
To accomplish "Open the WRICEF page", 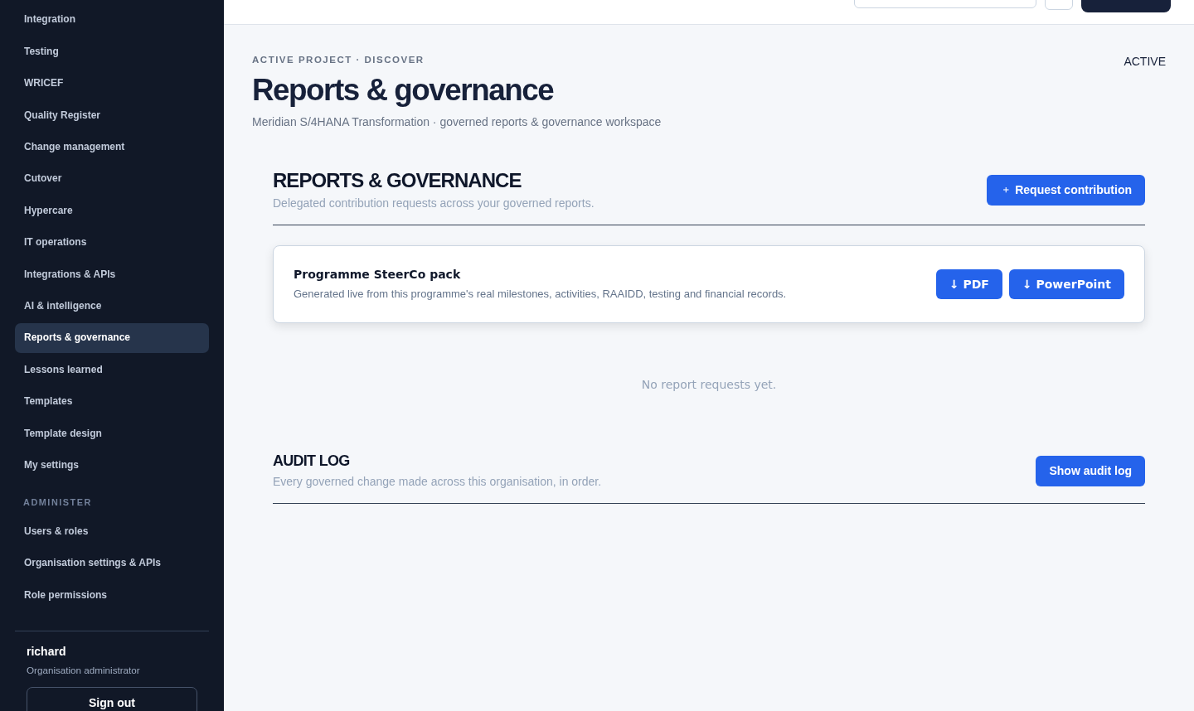I will [x=112, y=83].
